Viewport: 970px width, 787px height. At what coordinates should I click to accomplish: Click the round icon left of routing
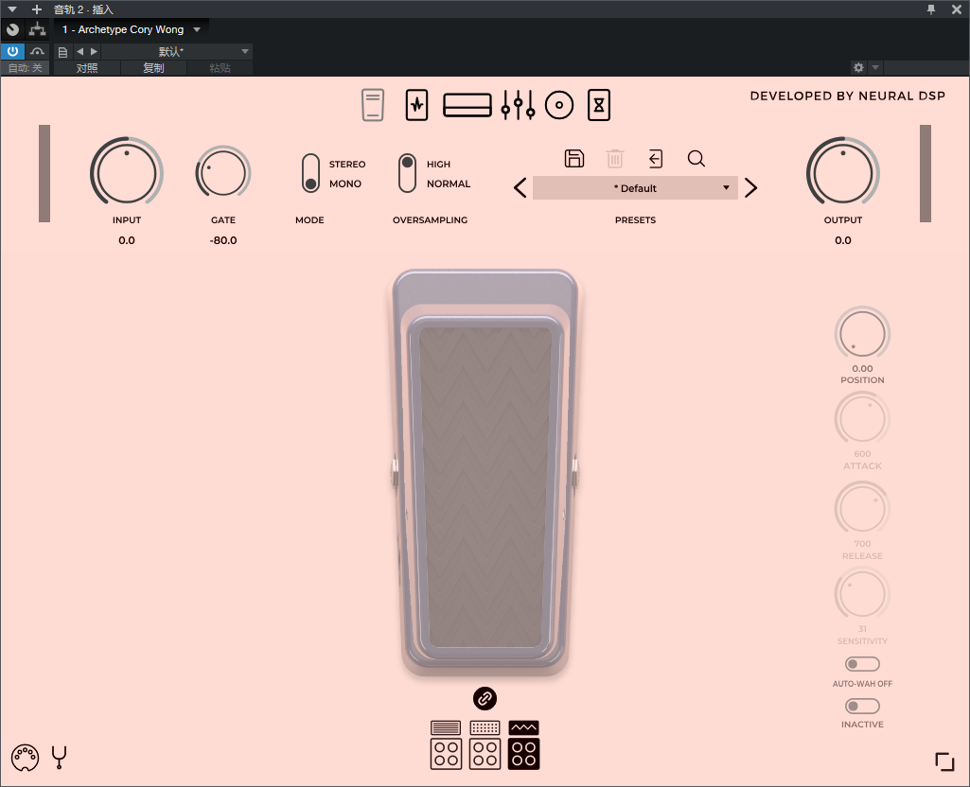12,29
